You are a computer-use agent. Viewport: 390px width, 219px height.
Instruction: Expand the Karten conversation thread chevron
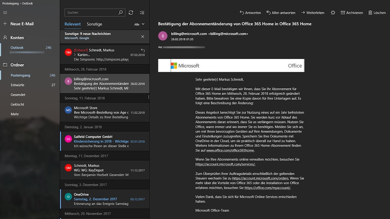(x=75, y=55)
